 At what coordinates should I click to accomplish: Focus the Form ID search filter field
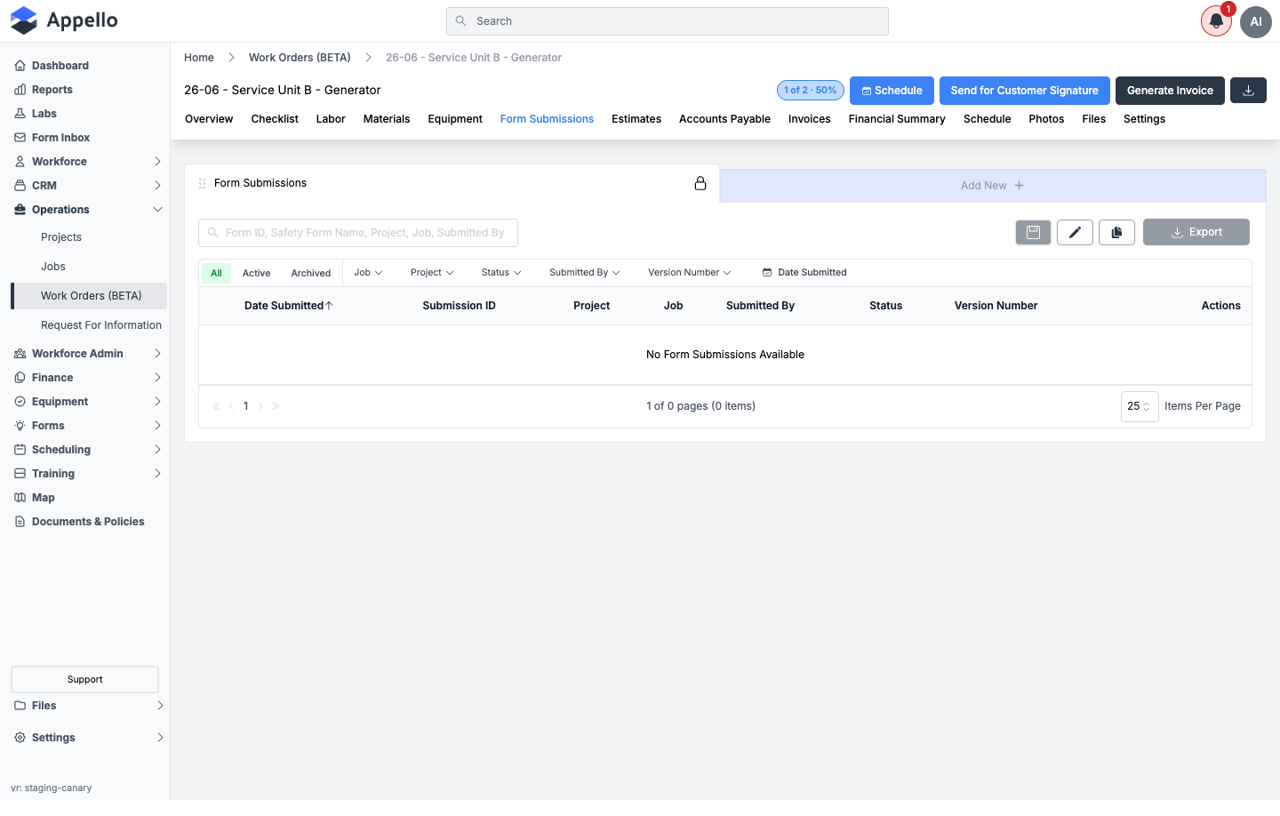point(358,233)
